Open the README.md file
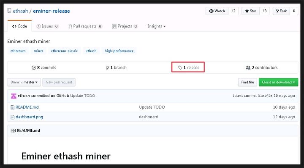 coord(27,107)
